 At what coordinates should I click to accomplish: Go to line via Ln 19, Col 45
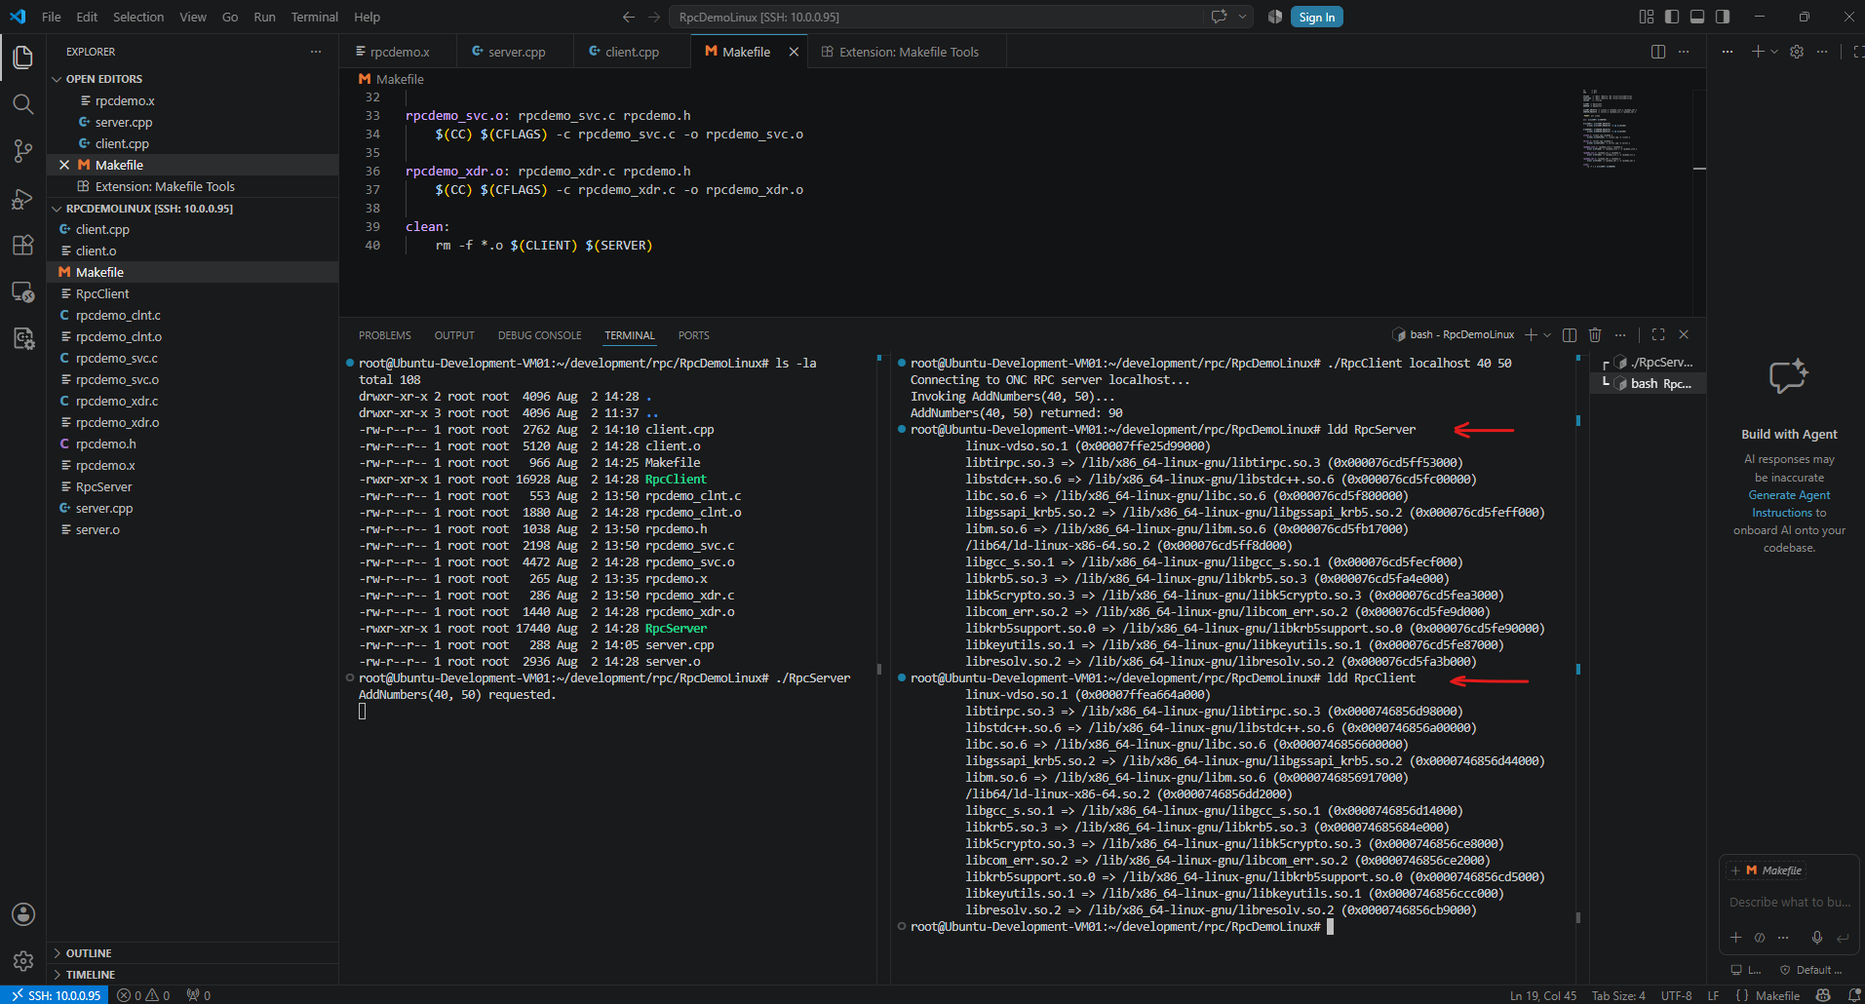click(x=1543, y=995)
